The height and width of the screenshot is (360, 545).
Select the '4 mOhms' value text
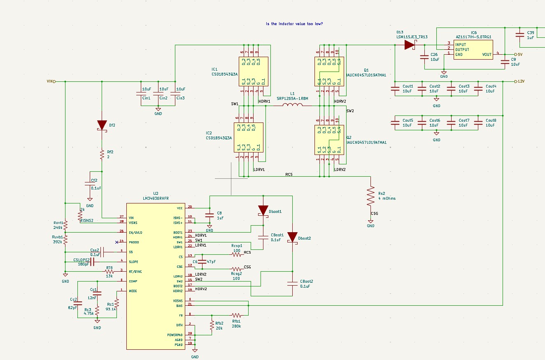click(387, 198)
